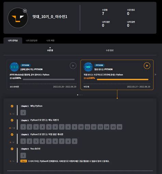This screenshot has height=174, width=162.
Task: Expand Chapter 3 header row
Action: 42,135
